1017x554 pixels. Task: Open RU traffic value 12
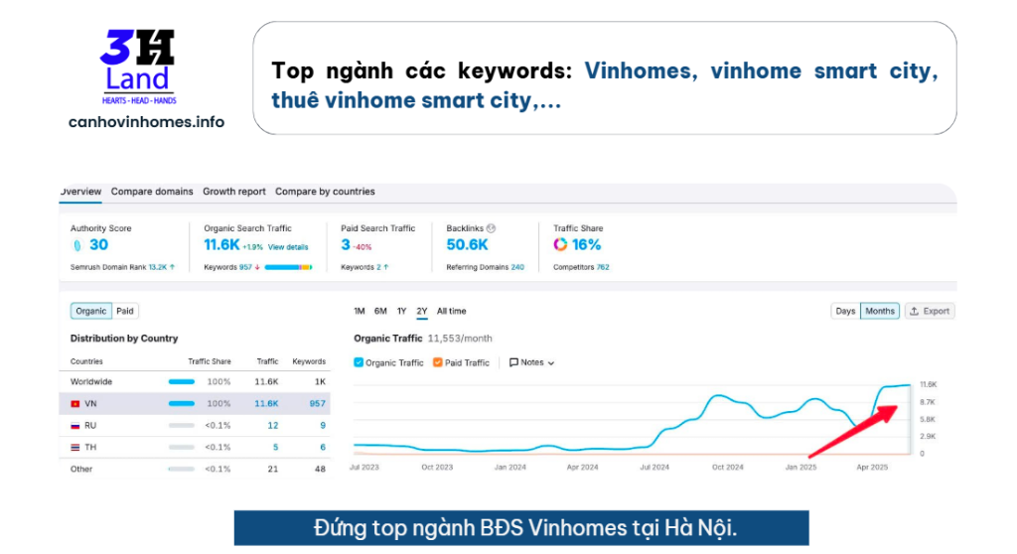[273, 426]
